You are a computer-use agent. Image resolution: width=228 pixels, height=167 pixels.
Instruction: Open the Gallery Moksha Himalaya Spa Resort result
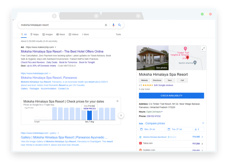[64, 137]
